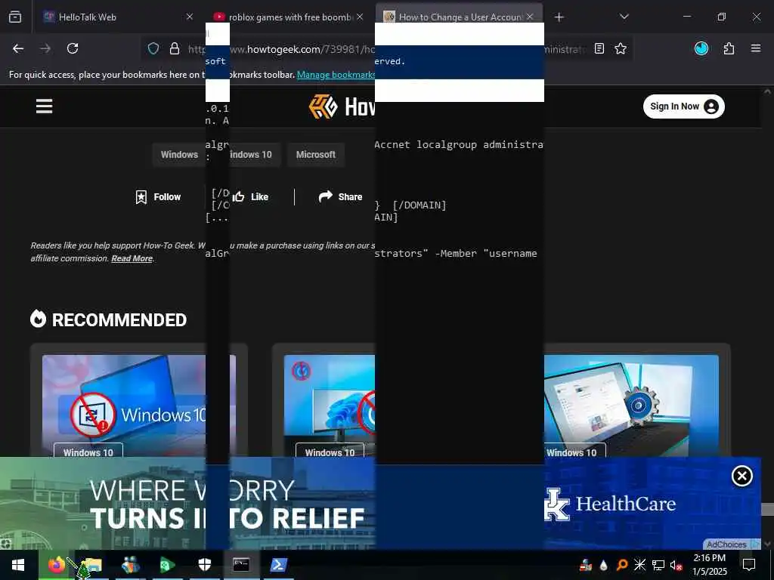This screenshot has width=774, height=580.
Task: Open the two-people app icon on taskbar
Action: coord(130,565)
